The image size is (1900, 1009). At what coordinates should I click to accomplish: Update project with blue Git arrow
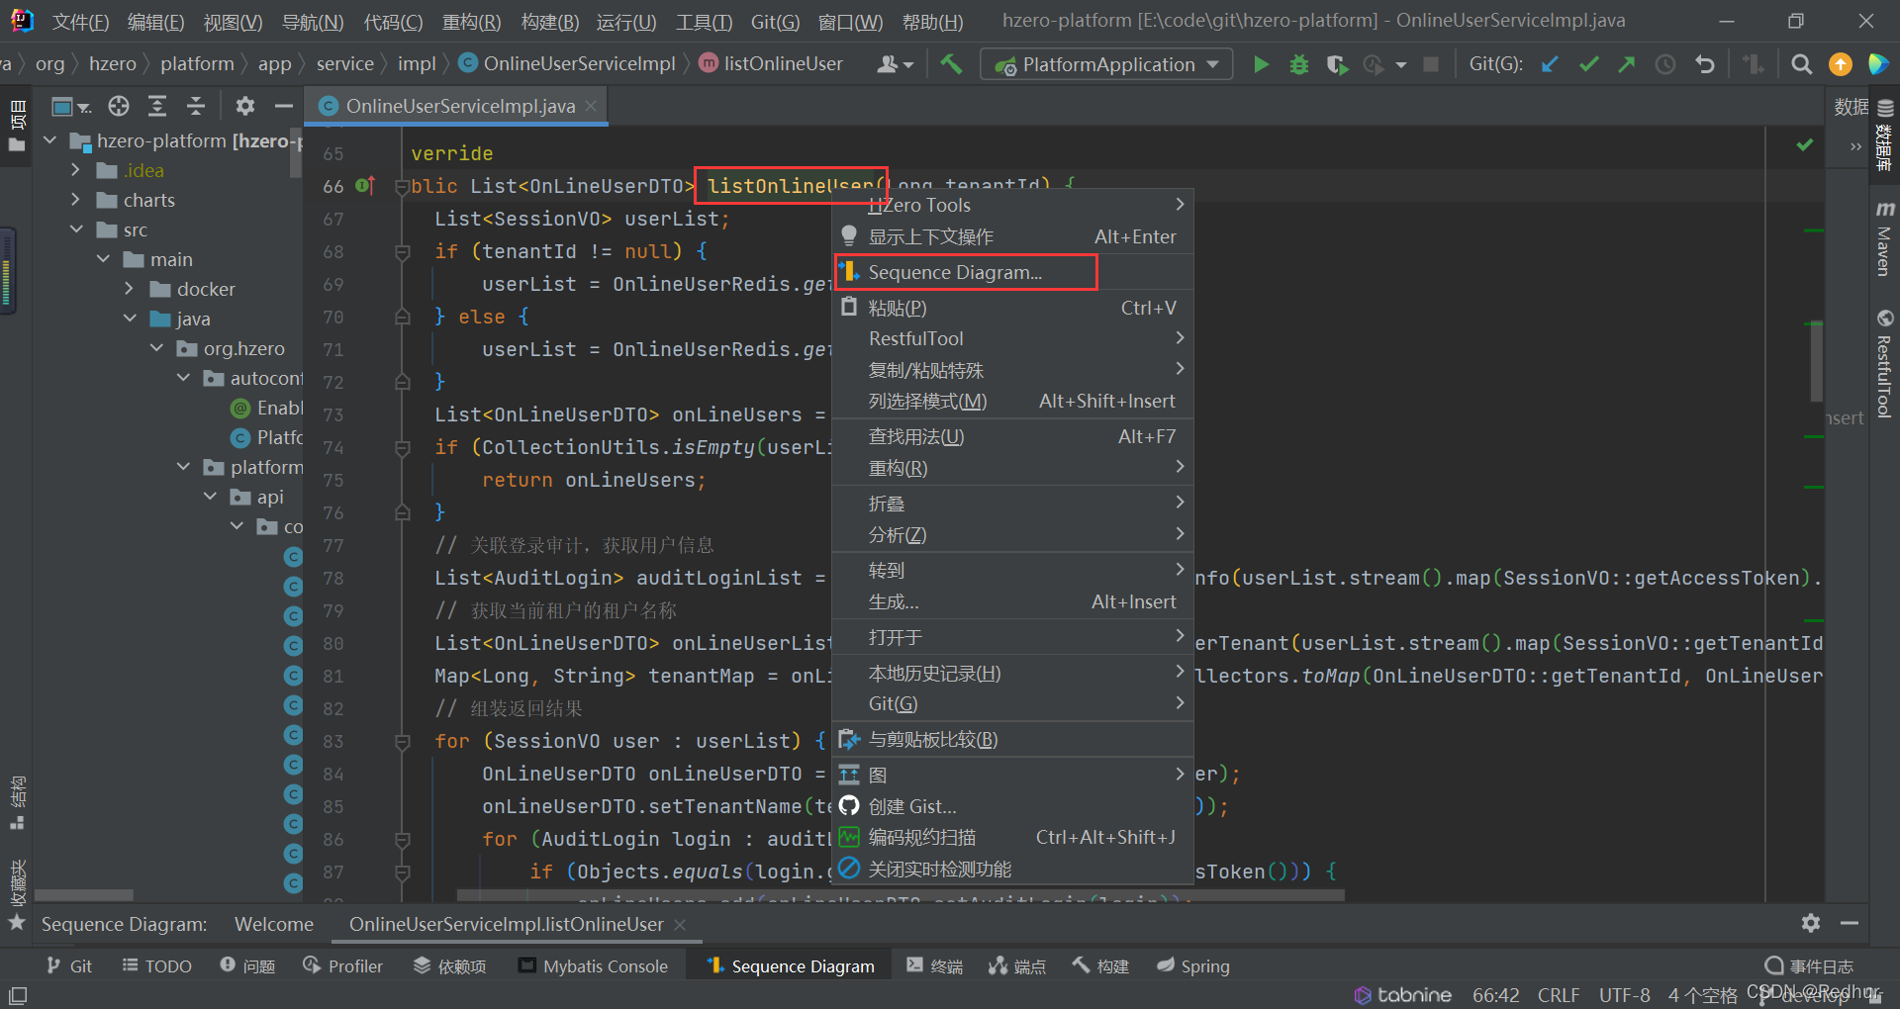1551,64
